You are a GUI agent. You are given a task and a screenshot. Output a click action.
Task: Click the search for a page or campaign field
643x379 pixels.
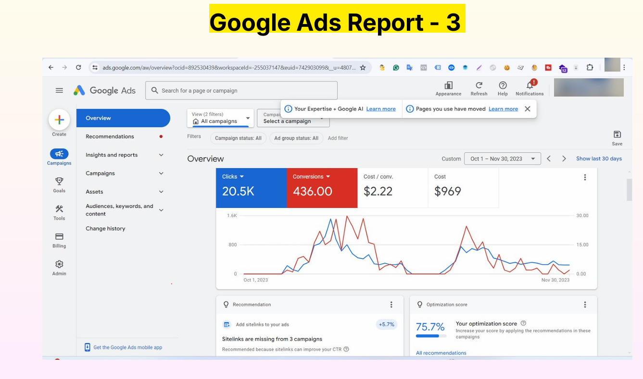241,90
